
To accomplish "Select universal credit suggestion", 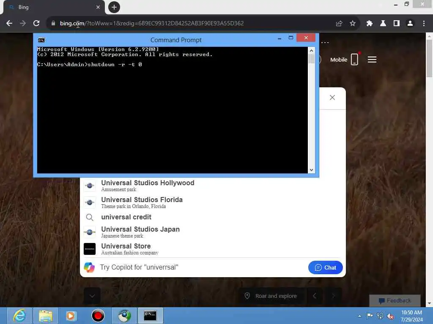I will (213, 217).
